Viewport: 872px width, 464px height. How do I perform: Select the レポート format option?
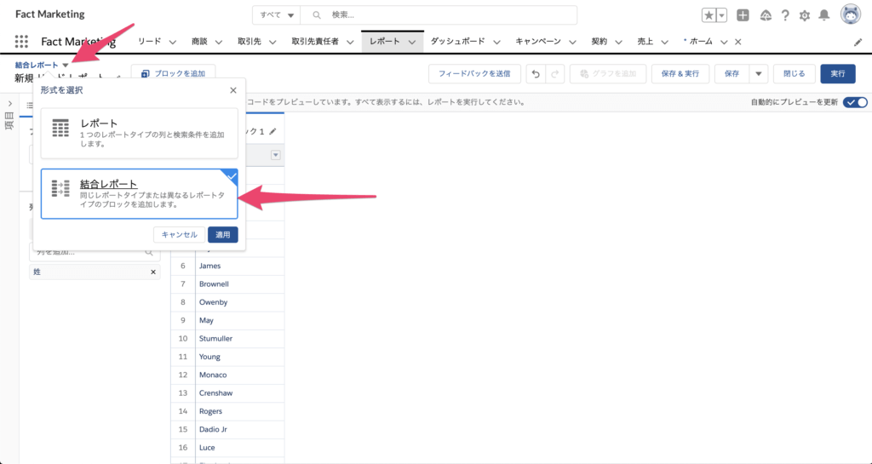pos(139,134)
